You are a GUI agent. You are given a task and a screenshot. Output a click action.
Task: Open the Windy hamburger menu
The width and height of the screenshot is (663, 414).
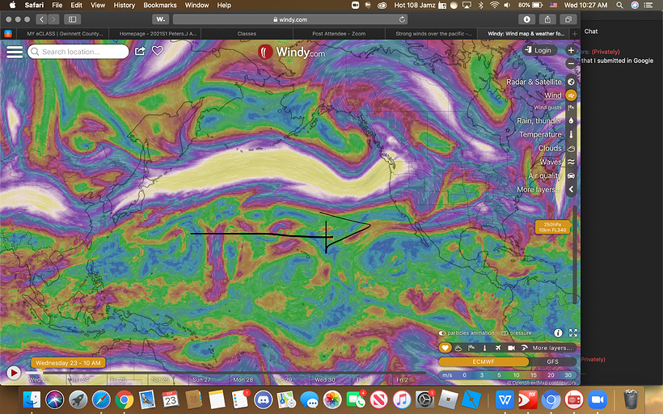click(15, 52)
